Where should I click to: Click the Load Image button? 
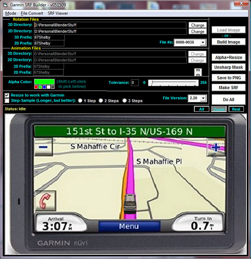[x=228, y=30]
